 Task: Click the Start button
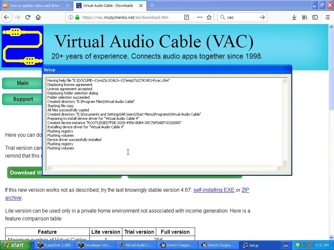[x=15, y=245]
